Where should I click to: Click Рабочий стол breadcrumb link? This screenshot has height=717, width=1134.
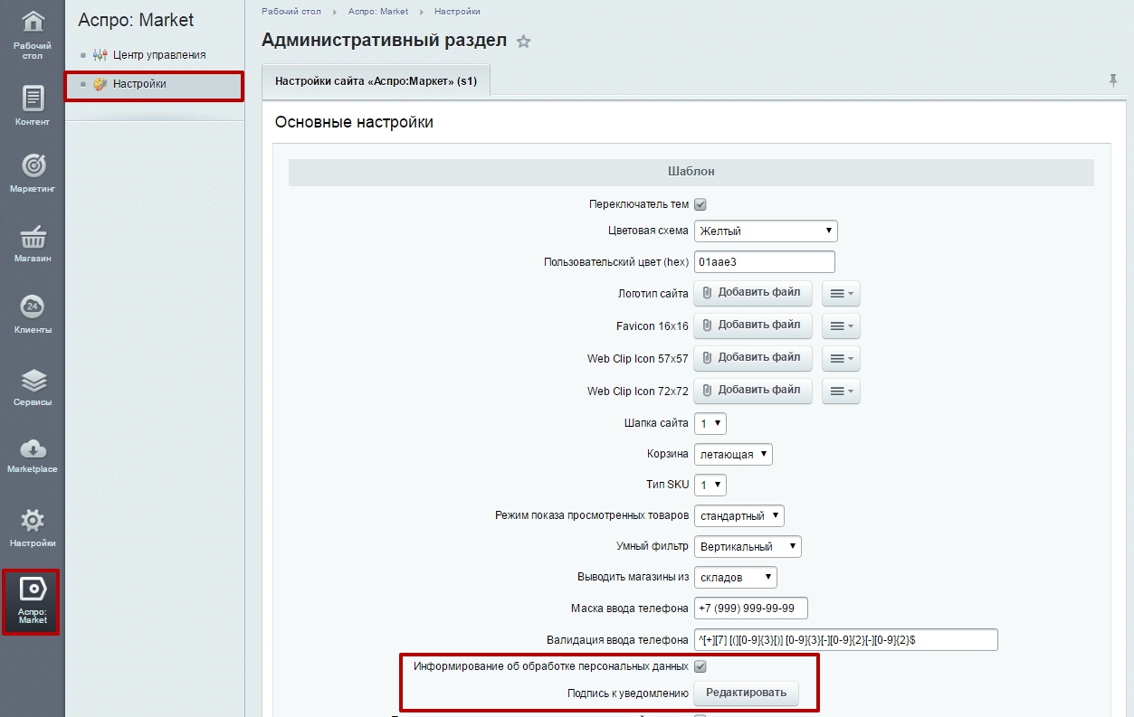(291, 12)
